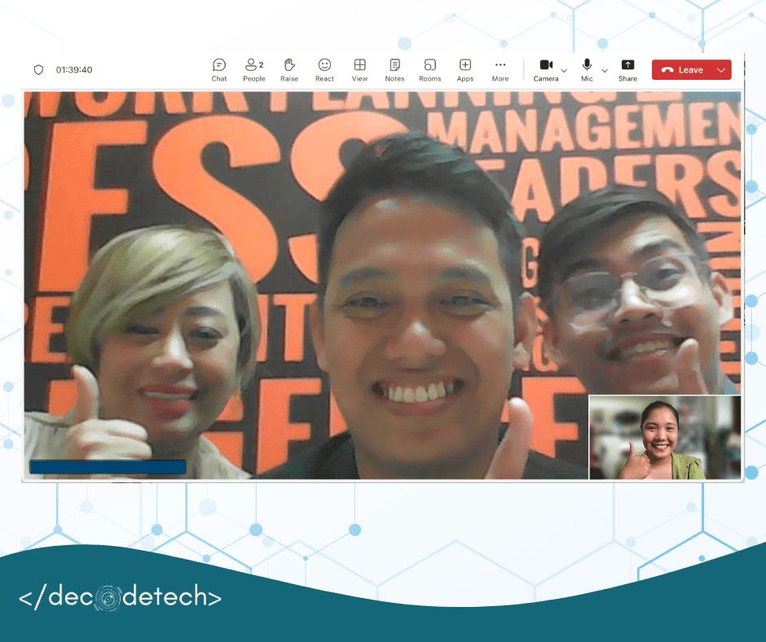Expand the Leave button dropdown chevron
This screenshot has height=642, width=766.
pos(720,70)
